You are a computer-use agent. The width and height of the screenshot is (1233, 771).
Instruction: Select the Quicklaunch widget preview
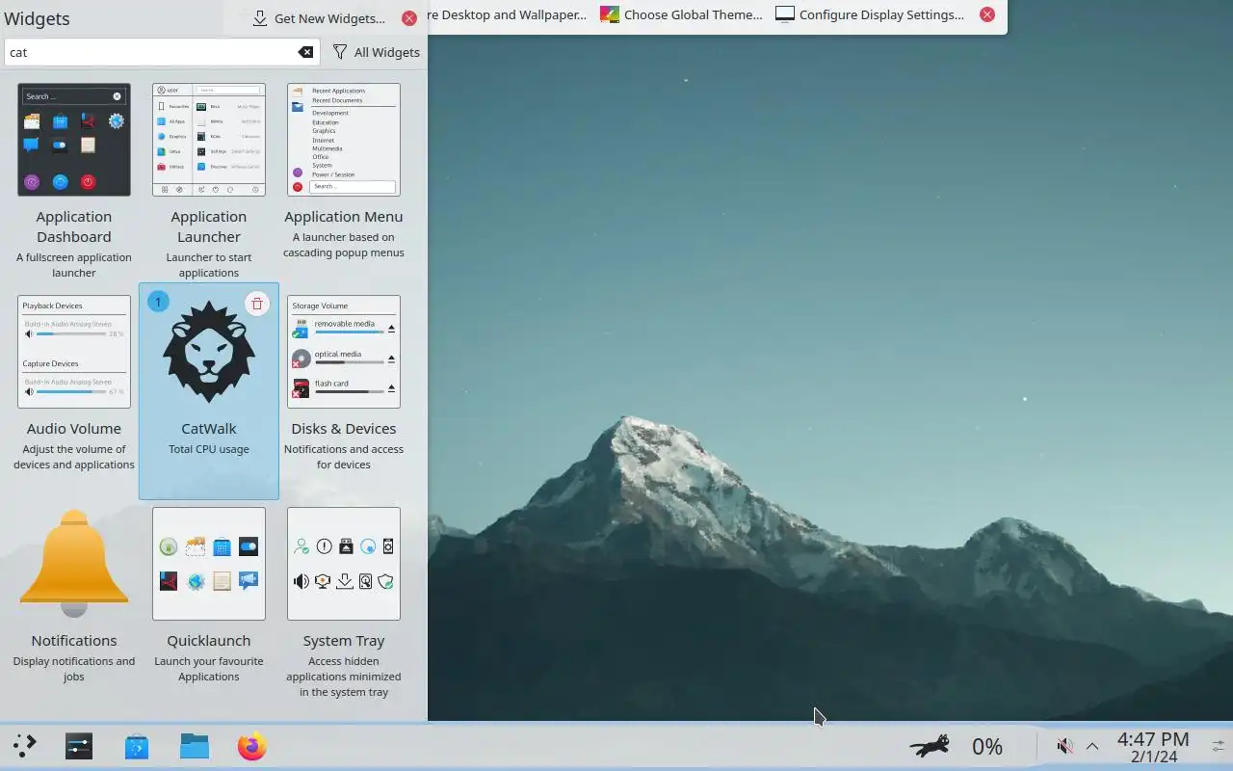click(x=209, y=564)
